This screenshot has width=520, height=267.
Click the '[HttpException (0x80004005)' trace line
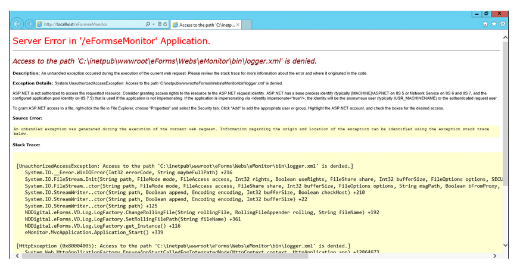pos(183,246)
